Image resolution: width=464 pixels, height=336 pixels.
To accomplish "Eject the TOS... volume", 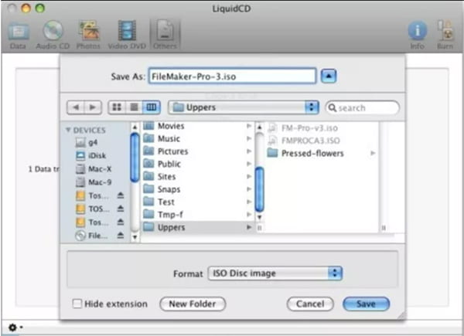I will coord(121,209).
